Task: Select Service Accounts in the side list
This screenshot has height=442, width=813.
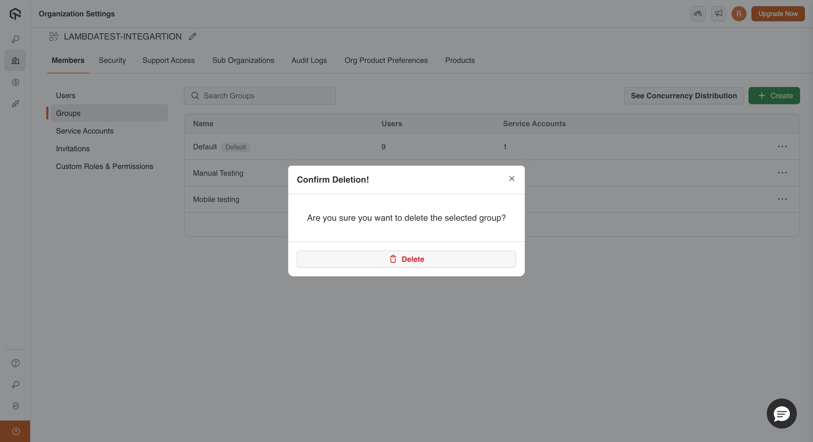Action: coord(85,131)
